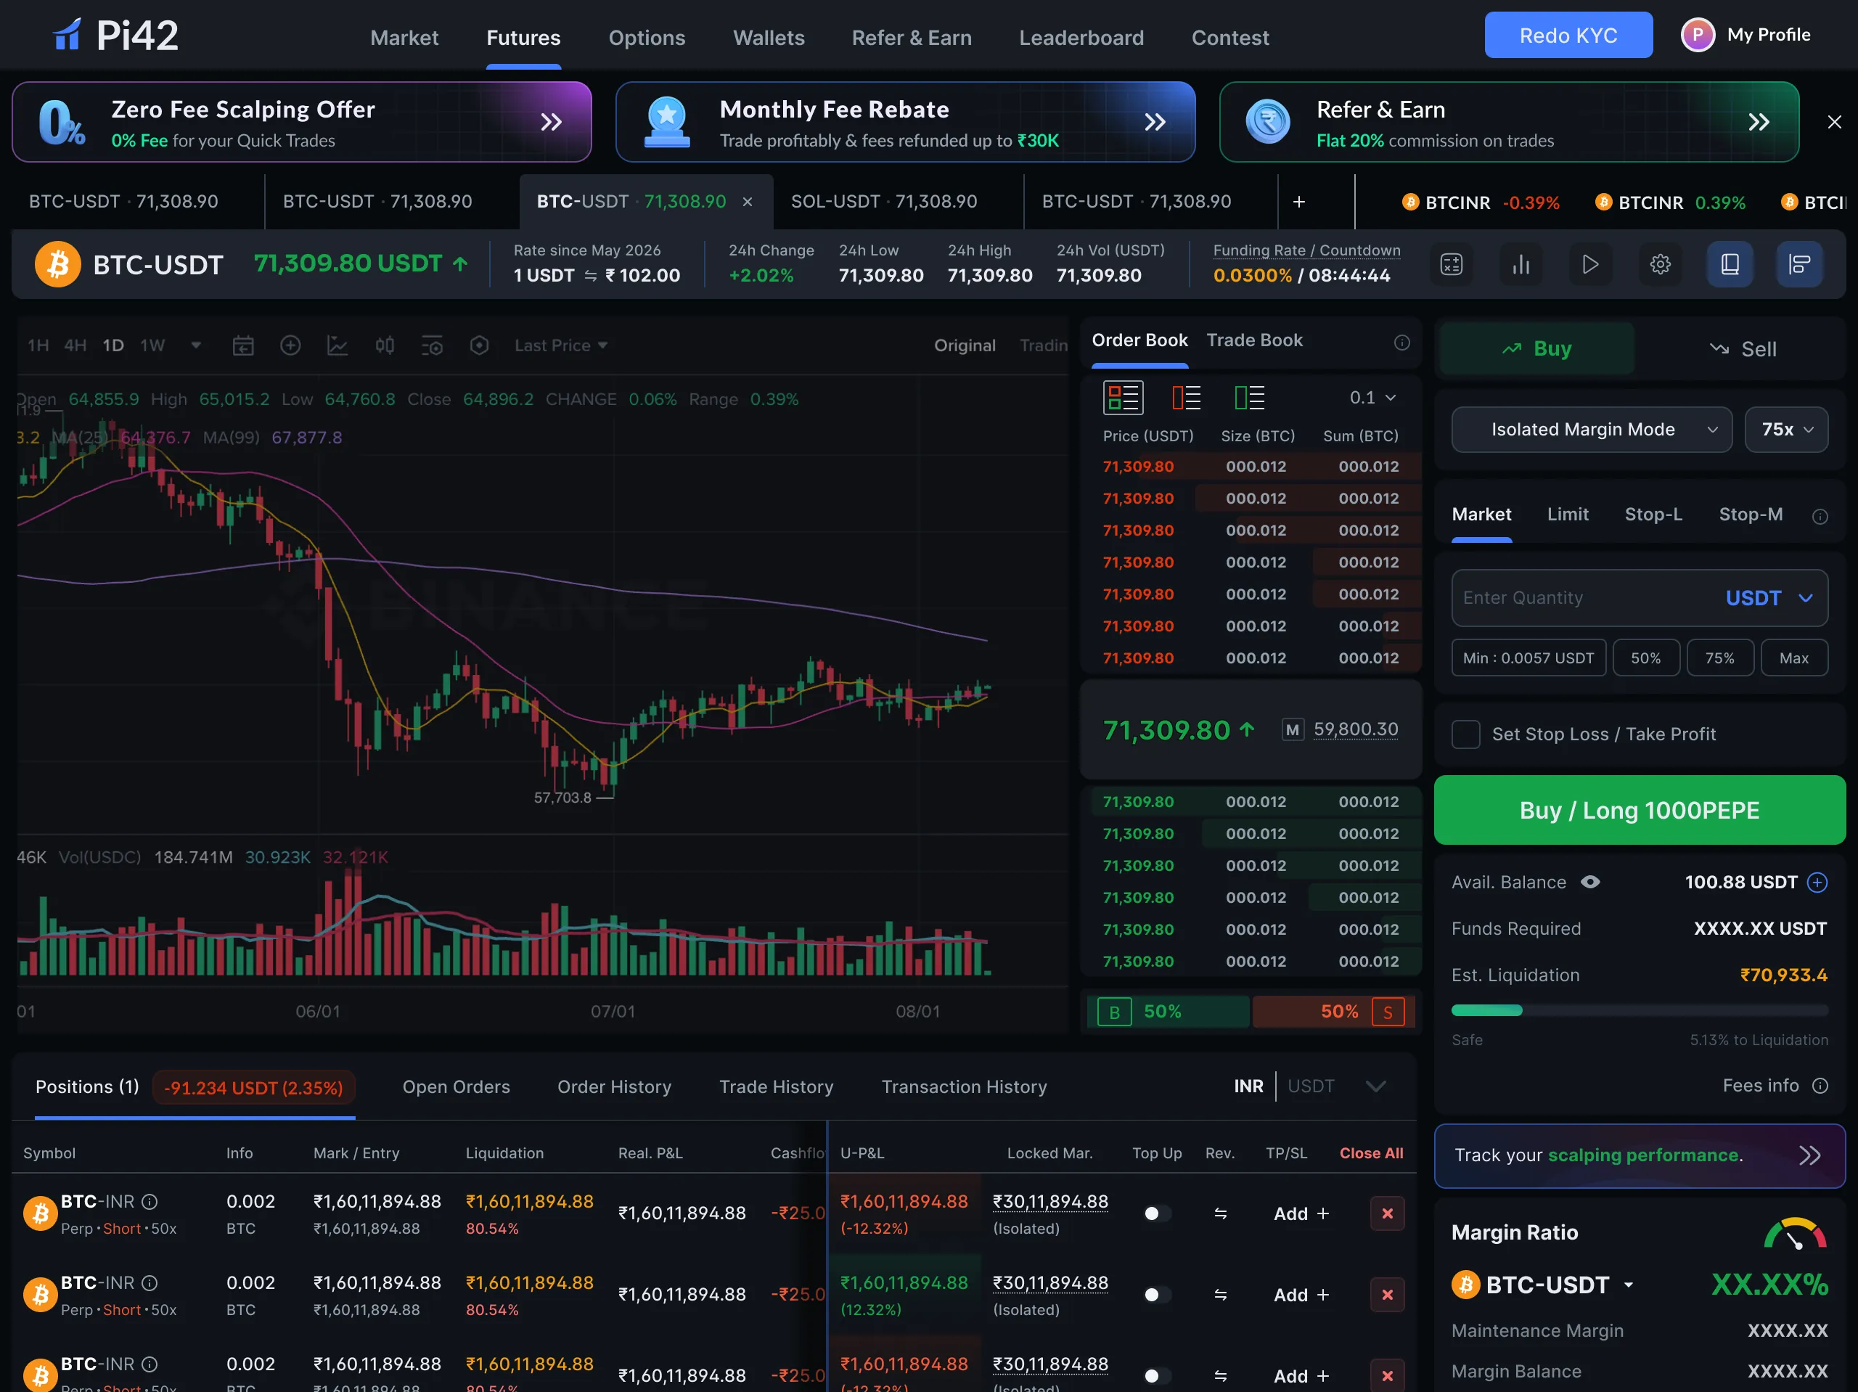The width and height of the screenshot is (1858, 1392).
Task: Show sell-only order book view
Action: click(1186, 398)
